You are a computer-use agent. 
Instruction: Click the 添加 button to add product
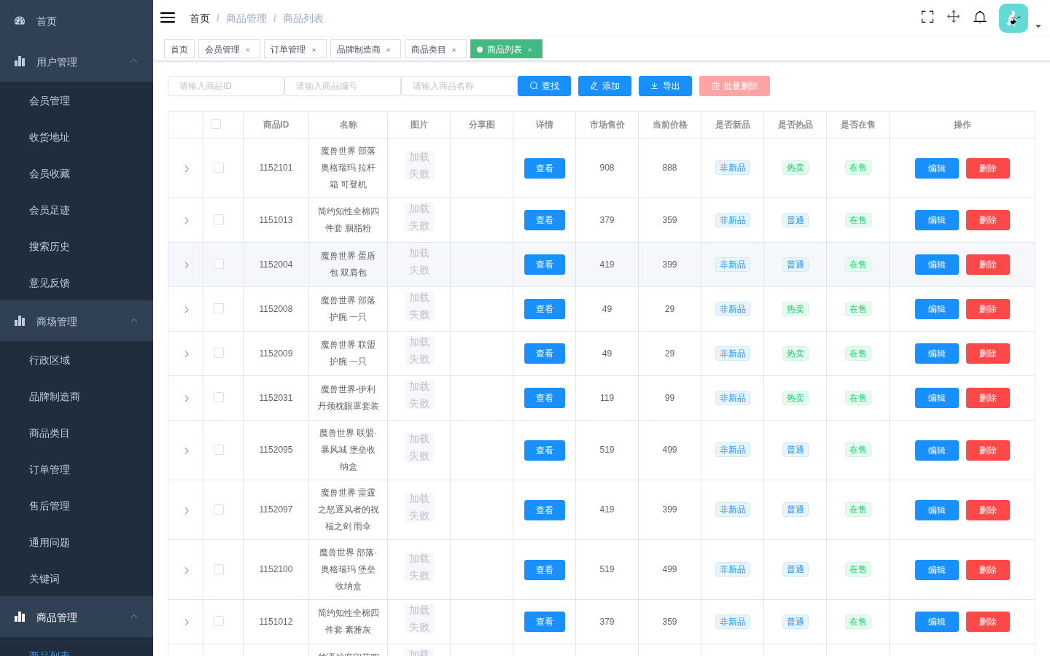click(x=604, y=86)
